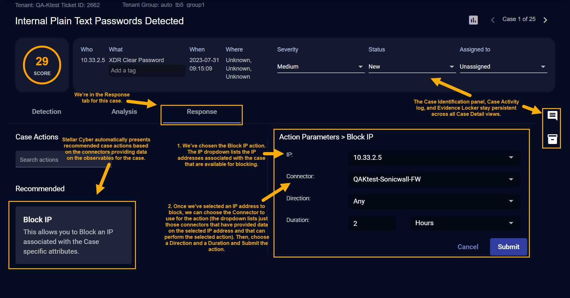This screenshot has height=298, width=570.
Task: Select the Response tab
Action: click(202, 112)
